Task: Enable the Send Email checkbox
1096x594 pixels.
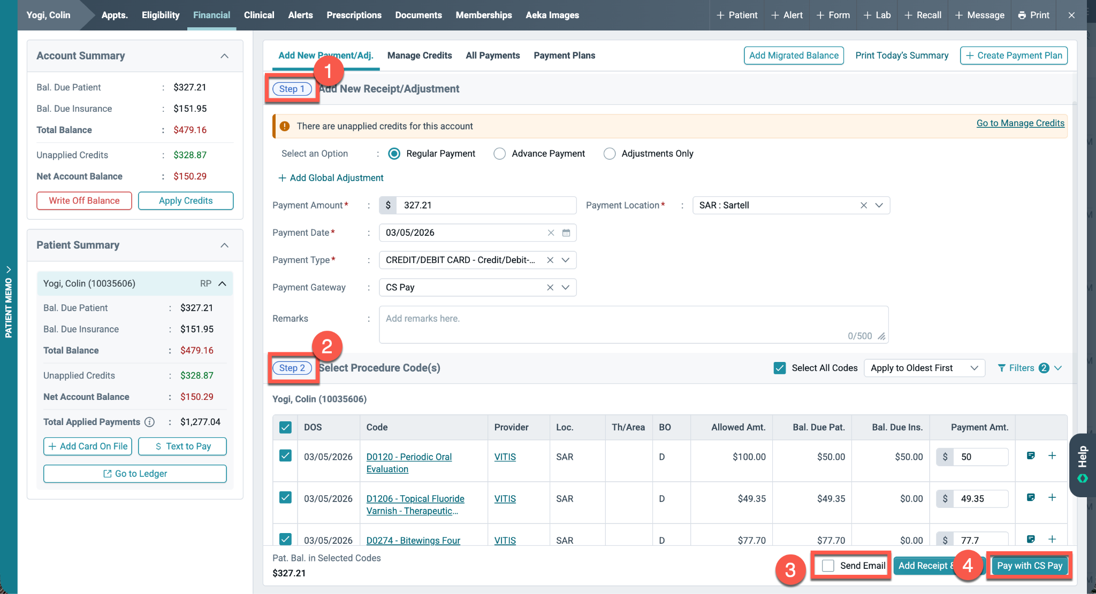Action: click(828, 566)
